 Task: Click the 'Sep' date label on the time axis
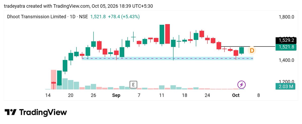coord(116,95)
